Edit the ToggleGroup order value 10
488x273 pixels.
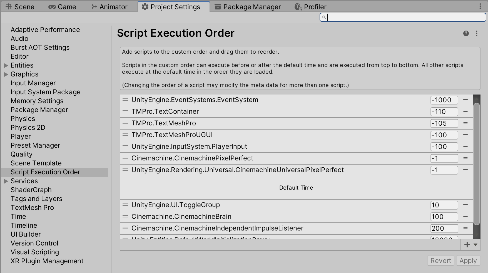tap(444, 205)
